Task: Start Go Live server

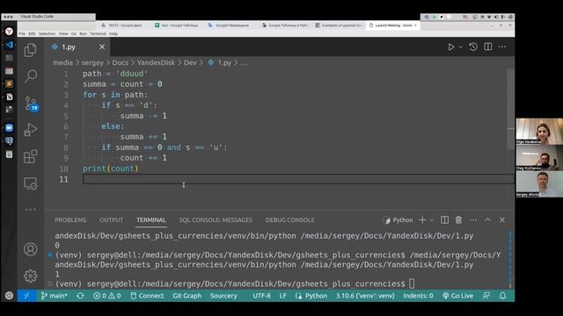Action: coord(457,296)
